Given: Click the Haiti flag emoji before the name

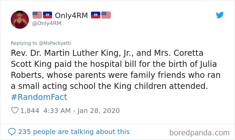Looking at the screenshot, I should coord(47,15).
